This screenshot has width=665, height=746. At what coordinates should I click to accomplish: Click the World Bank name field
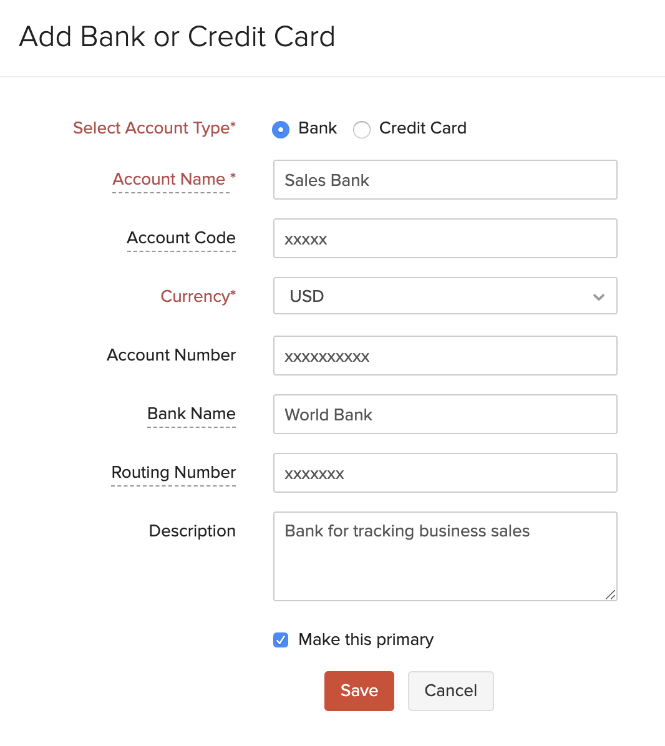[445, 414]
